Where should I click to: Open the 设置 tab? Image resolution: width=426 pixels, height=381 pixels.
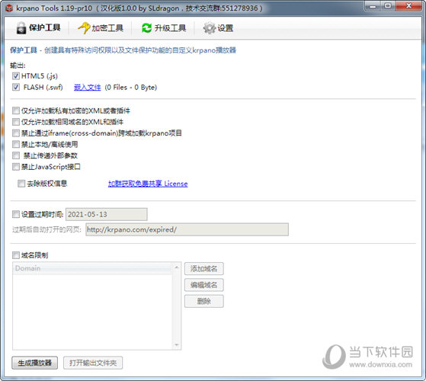(219, 28)
